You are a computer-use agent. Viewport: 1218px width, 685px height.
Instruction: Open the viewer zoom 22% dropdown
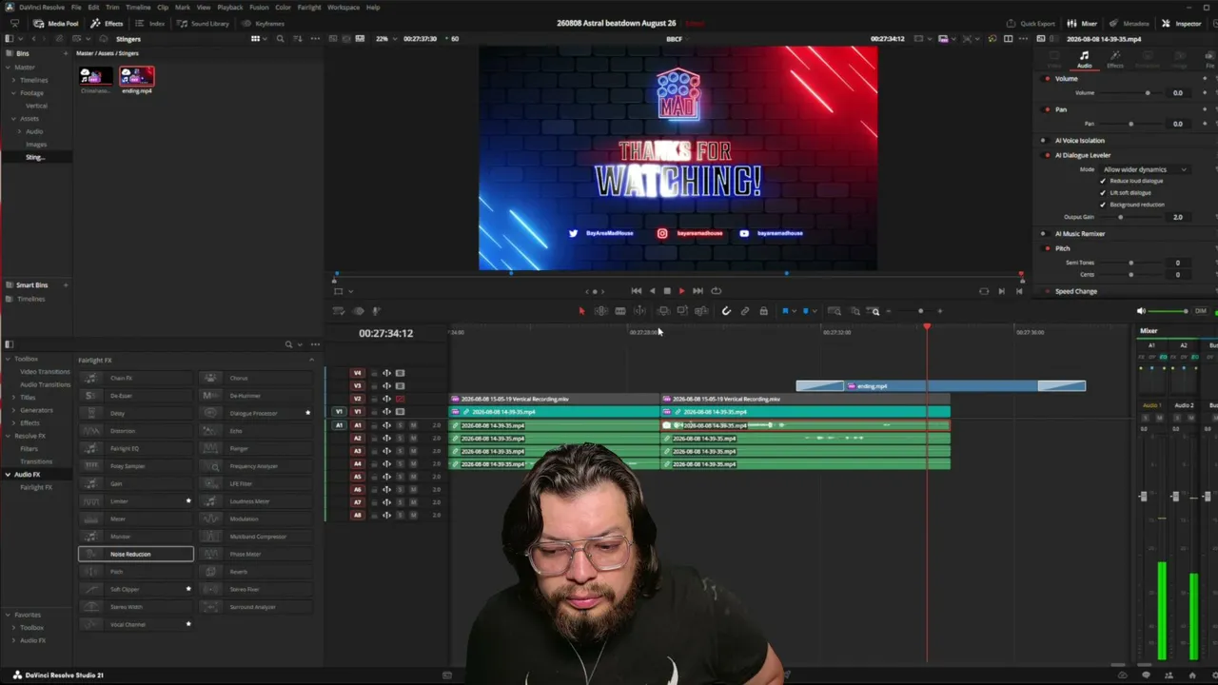383,39
